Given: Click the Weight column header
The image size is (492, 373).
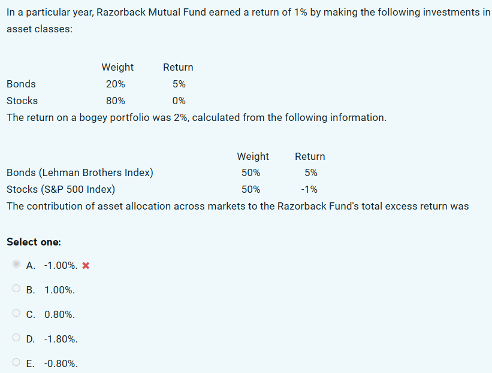Looking at the screenshot, I should 117,67.
